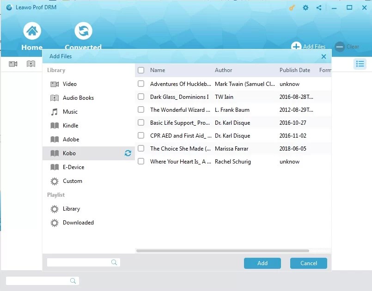Click the share icon in the title bar
Viewport: 372px width, 291px height.
[x=318, y=7]
